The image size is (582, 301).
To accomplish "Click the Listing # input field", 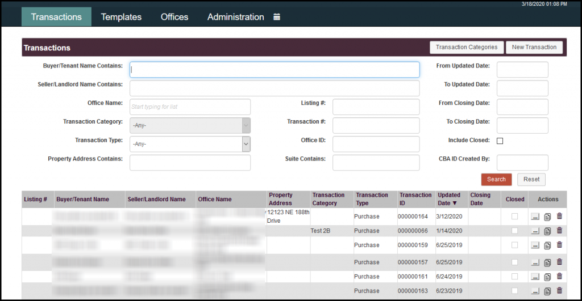I will (376, 107).
